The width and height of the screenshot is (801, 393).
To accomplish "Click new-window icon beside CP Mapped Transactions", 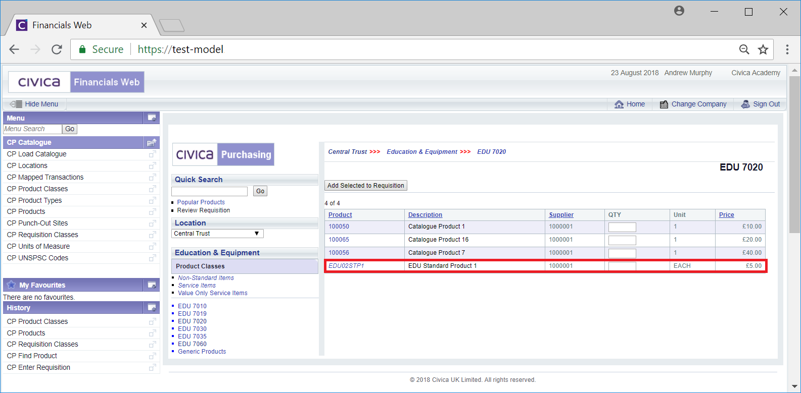I will (x=152, y=177).
